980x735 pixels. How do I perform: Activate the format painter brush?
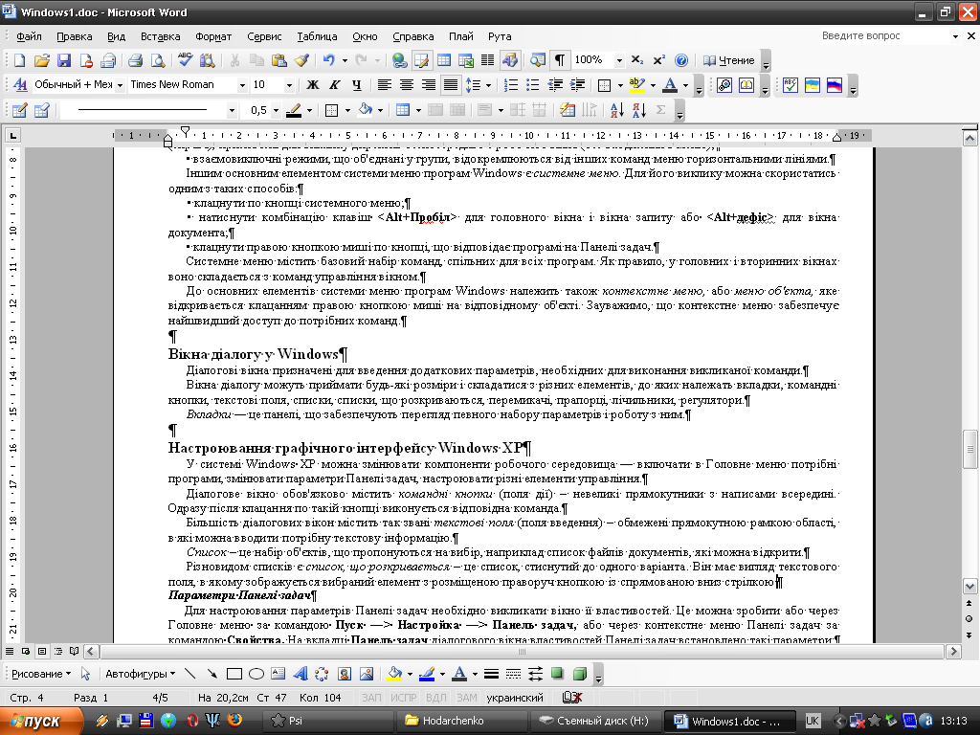tap(301, 60)
